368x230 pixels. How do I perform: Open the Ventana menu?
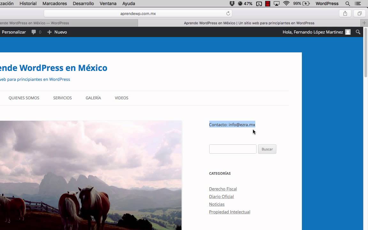[108, 4]
